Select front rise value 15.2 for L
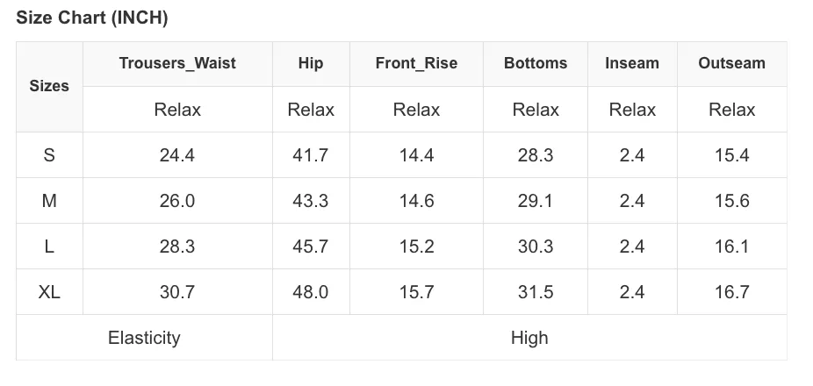Viewport: 813px width, 386px height. click(x=416, y=247)
